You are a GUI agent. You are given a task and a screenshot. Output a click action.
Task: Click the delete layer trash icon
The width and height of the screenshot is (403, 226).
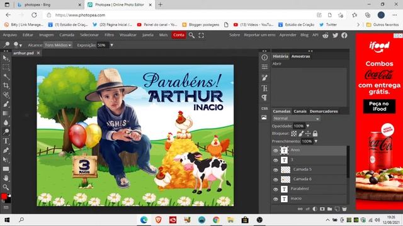(x=344, y=209)
